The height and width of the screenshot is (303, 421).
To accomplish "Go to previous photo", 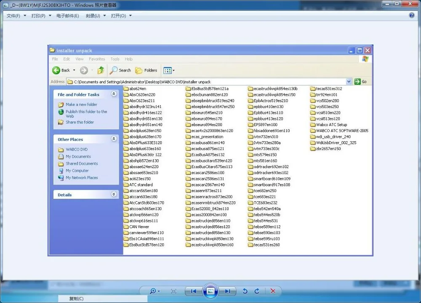I will pos(193,291).
